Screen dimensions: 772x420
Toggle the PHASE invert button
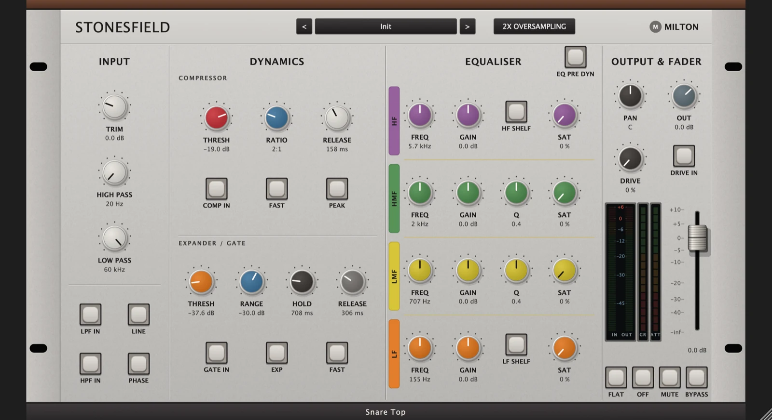138,364
